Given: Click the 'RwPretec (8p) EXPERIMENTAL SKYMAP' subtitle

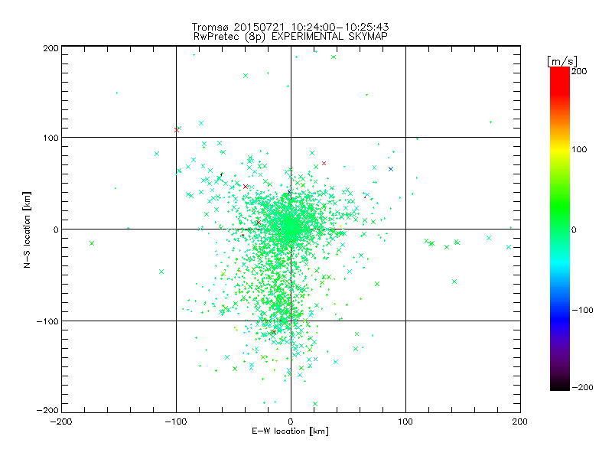Looking at the screenshot, I should pyautogui.click(x=291, y=37).
